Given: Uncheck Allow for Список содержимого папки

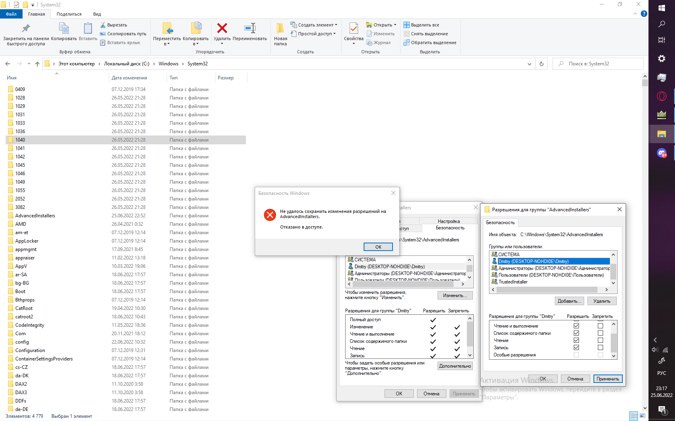Looking at the screenshot, I should click(x=576, y=333).
